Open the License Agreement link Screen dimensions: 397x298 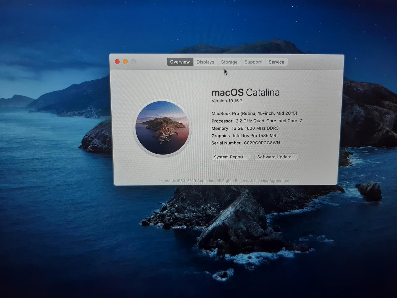point(272,181)
